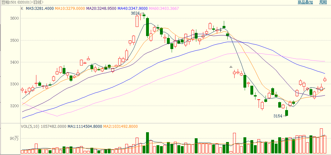
Task: Select the pink MA60 indicator label
Action: (x=164, y=8)
